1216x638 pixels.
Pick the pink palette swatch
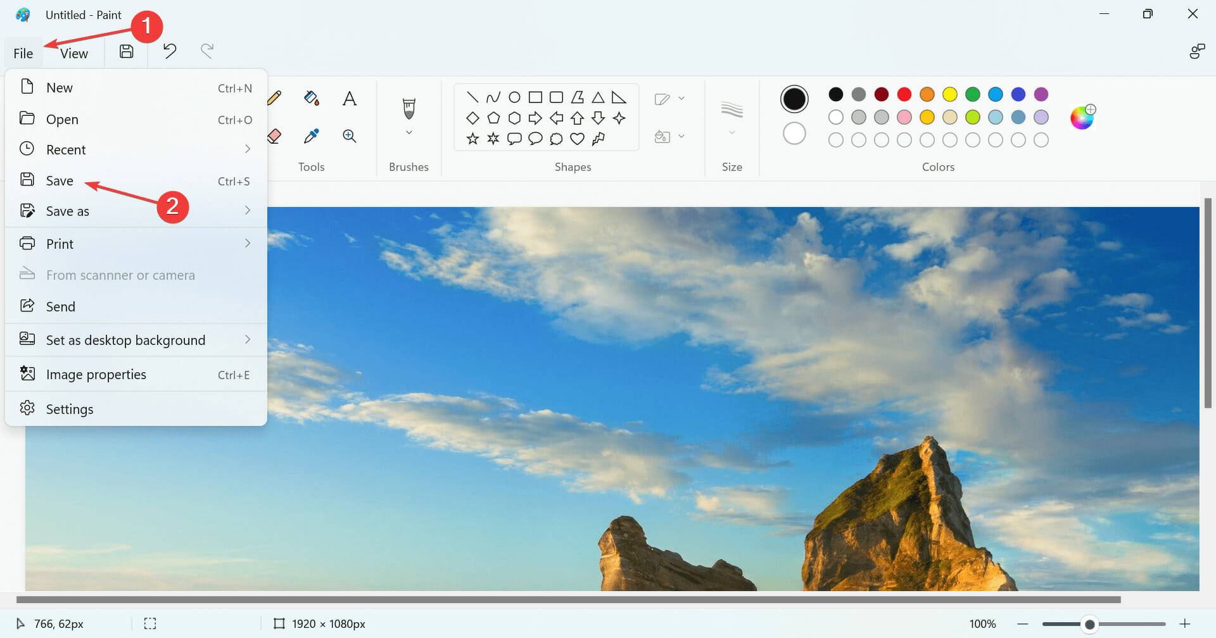click(x=904, y=117)
